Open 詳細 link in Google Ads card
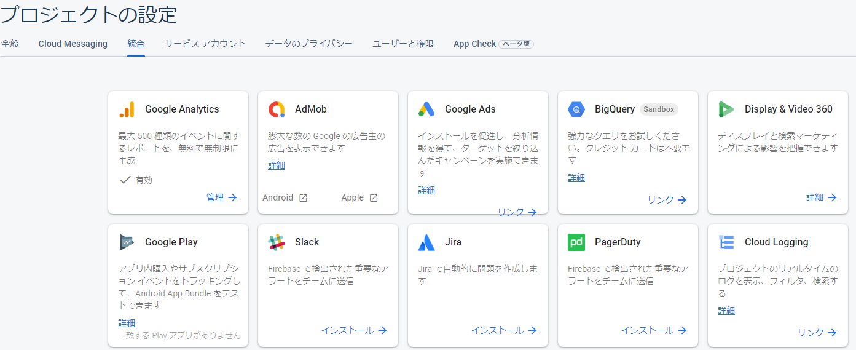 coord(426,190)
